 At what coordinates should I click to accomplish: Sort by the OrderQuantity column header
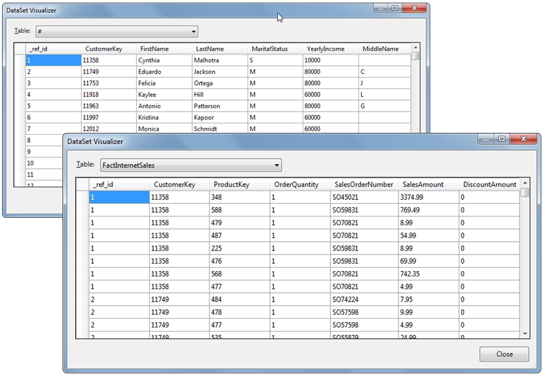(x=300, y=185)
